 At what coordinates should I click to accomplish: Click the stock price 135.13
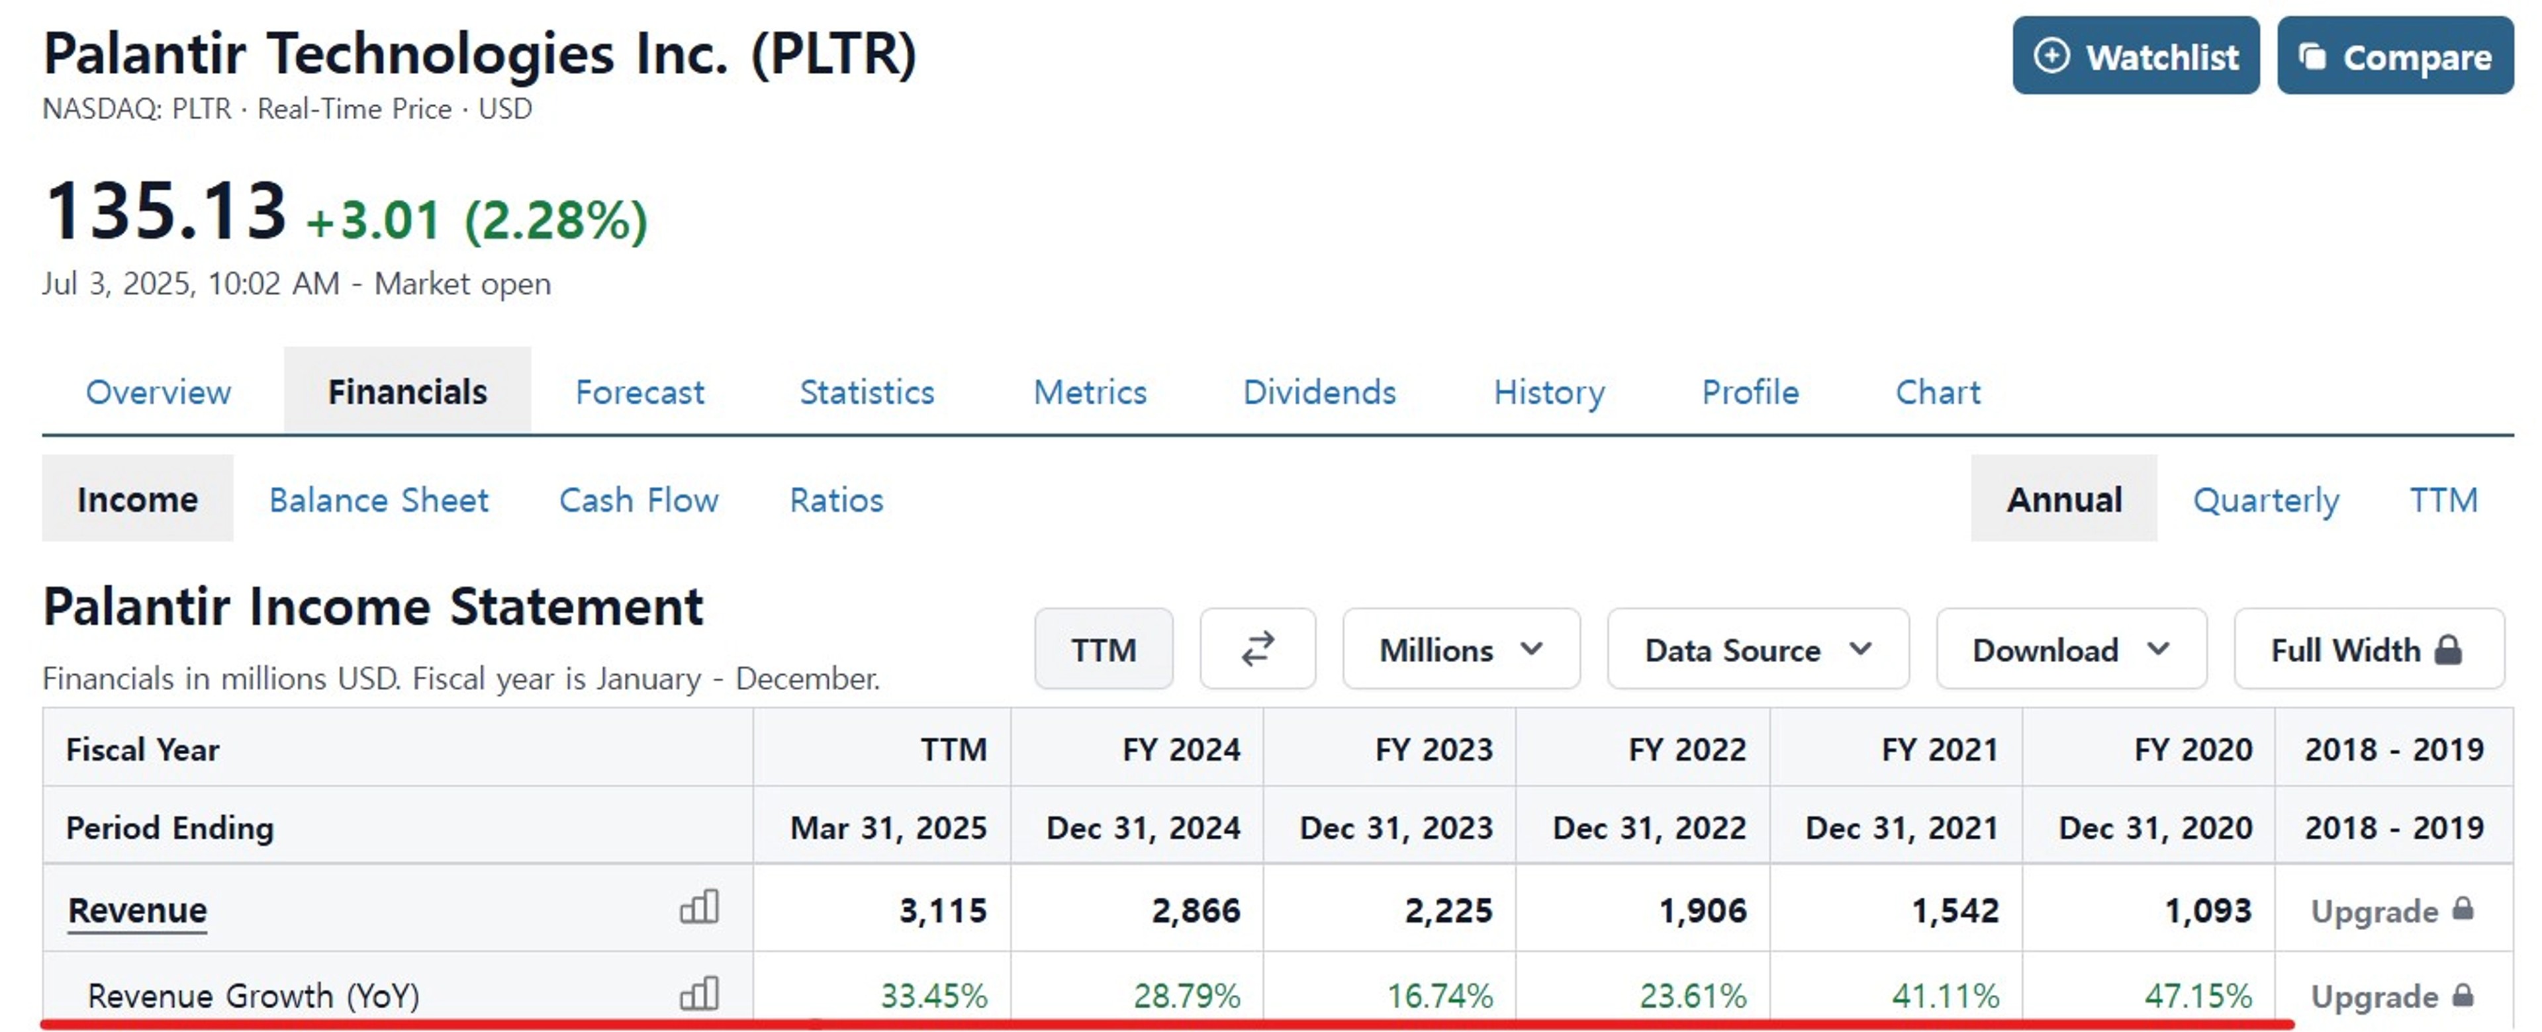click(x=165, y=210)
